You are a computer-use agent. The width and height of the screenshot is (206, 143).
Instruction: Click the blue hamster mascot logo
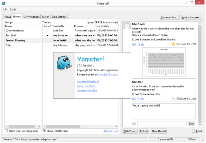pos(64,63)
